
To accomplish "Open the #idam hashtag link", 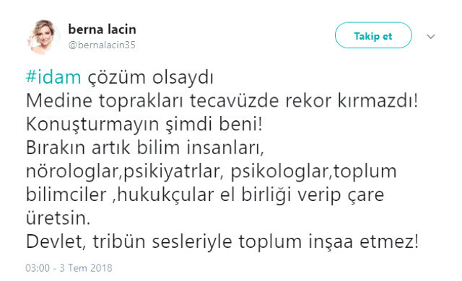I will click(x=53, y=77).
